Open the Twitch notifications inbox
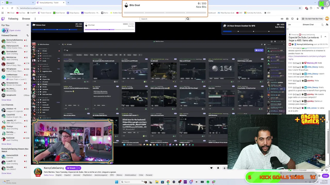 point(287,19)
